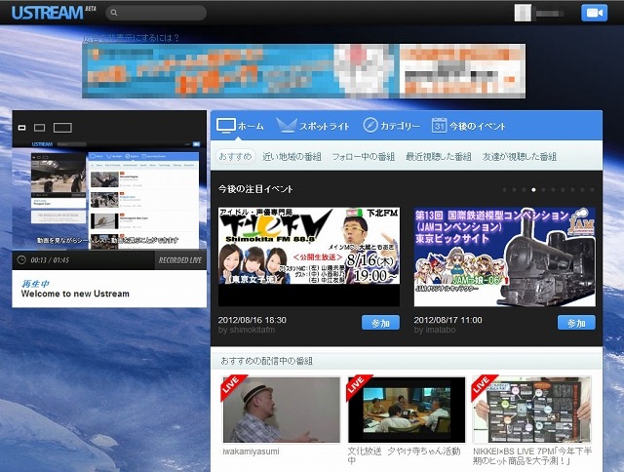The image size is (624, 472).
Task: Open the by imalabo channel link
Action: coord(435,330)
